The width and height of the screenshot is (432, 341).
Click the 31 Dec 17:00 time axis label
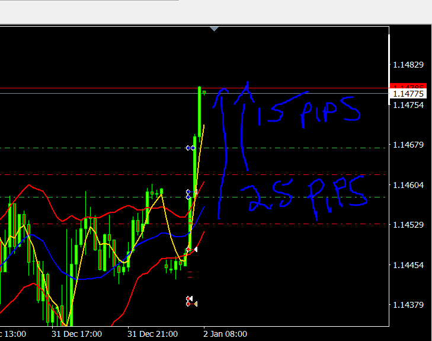pos(76,334)
